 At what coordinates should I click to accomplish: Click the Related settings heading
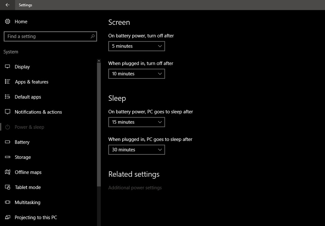(134, 174)
